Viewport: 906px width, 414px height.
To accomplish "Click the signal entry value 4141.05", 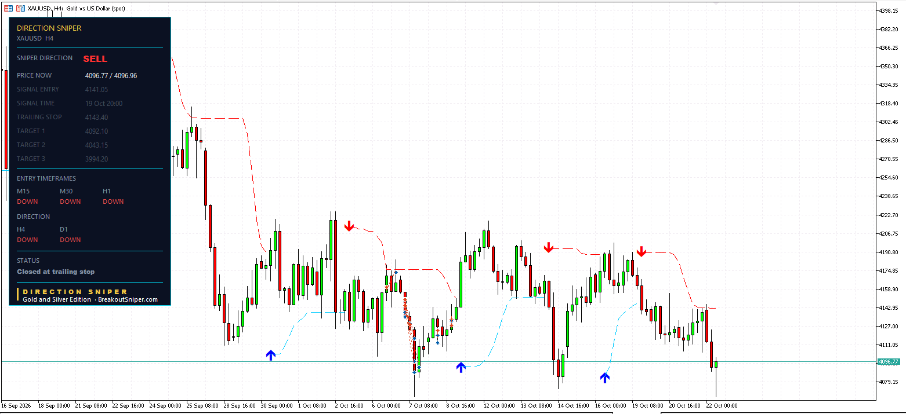I will (96, 89).
